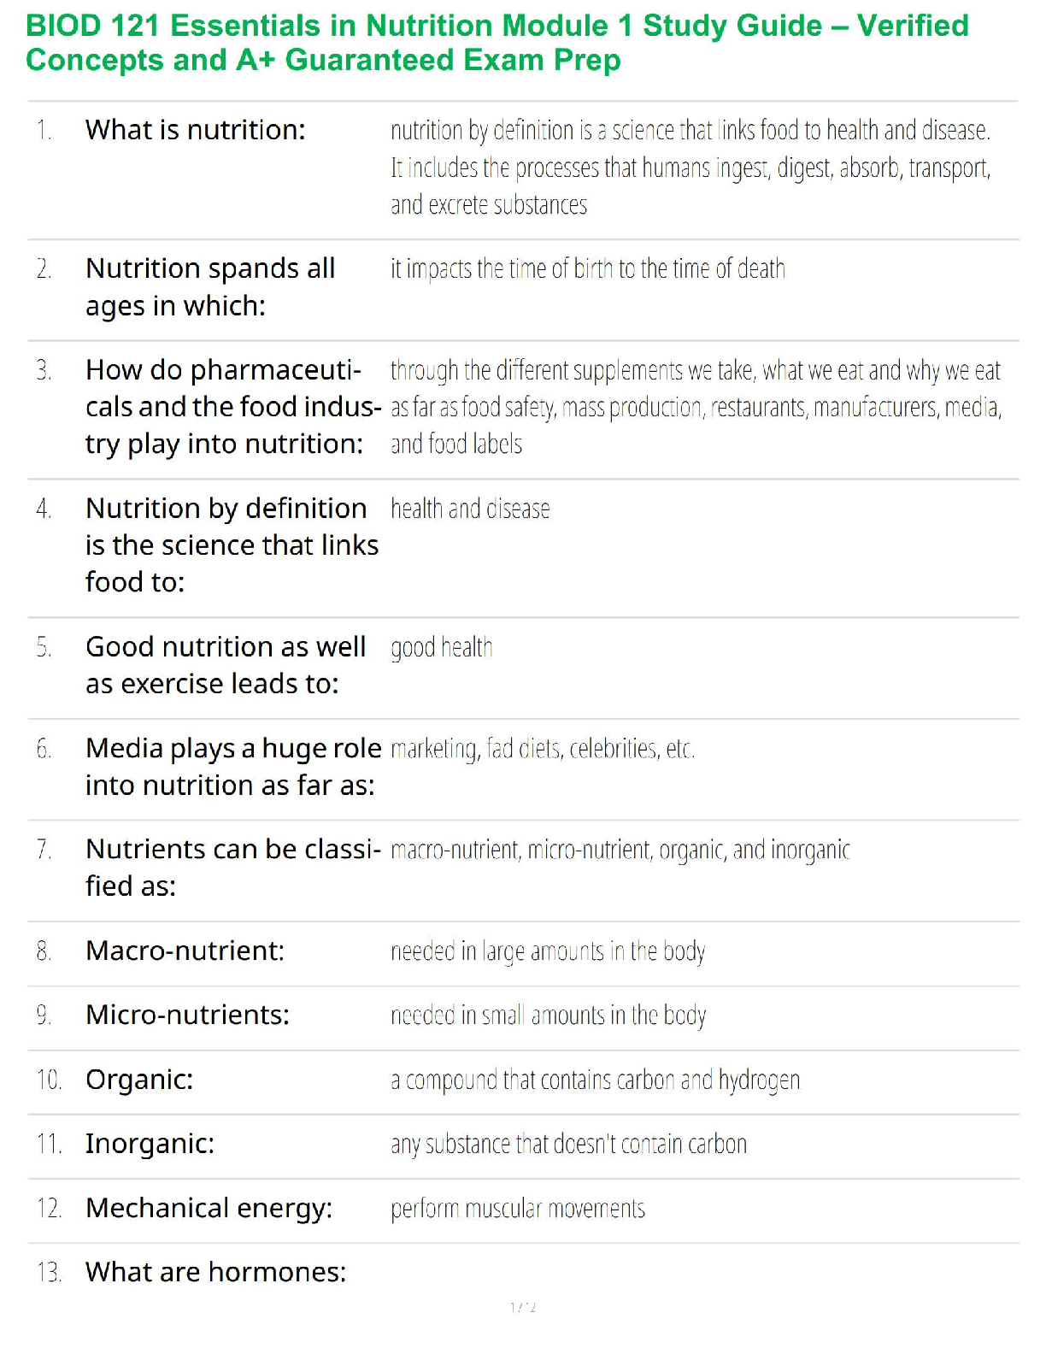Click the page number indicator at the bottom
Image resolution: width=1046 pixels, height=1354 pixels.
[x=523, y=1307]
